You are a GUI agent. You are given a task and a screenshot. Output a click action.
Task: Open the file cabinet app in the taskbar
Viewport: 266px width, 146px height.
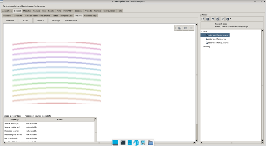[x=130, y=143]
